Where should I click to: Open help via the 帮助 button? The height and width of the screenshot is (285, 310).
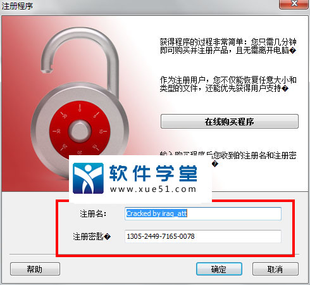point(35,269)
